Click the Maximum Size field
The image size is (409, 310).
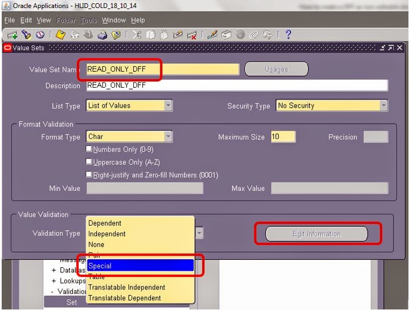(283, 136)
